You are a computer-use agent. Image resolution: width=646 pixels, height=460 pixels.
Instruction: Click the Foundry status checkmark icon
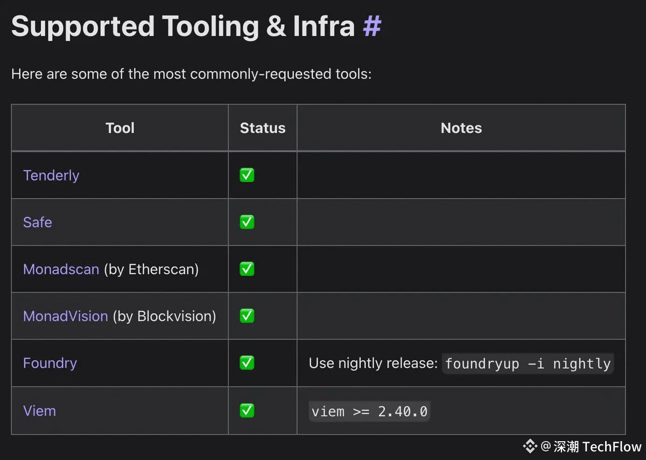[247, 363]
